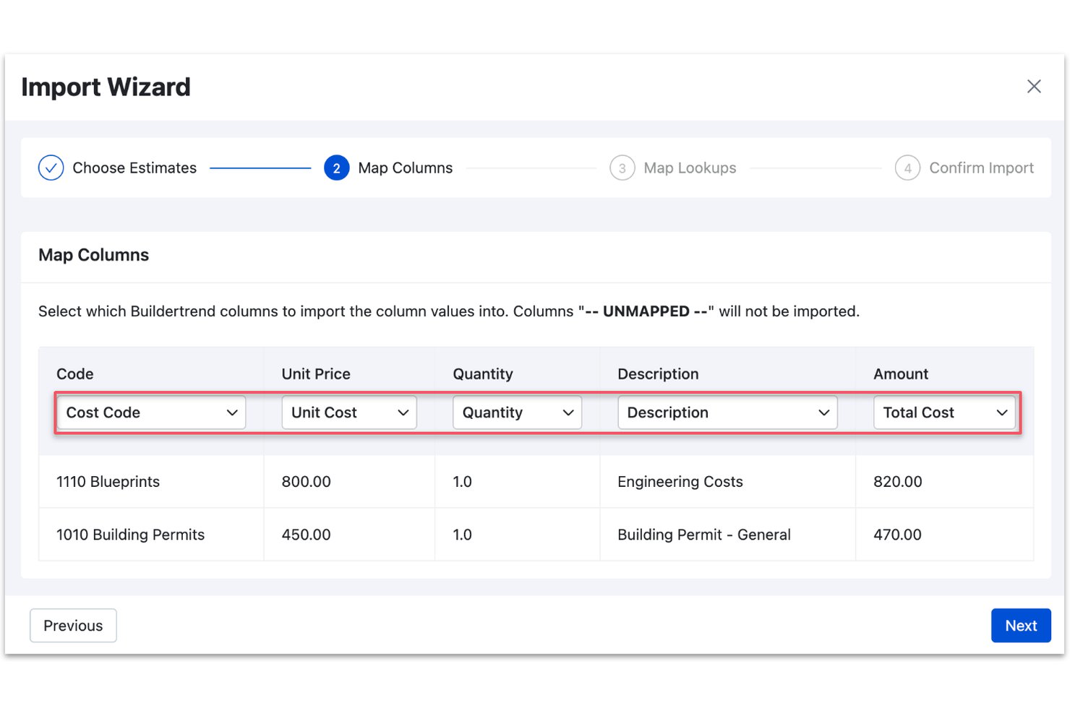Screen dimensions: 1070x713
Task: Click the Map Columns section heading
Action: coord(93,255)
